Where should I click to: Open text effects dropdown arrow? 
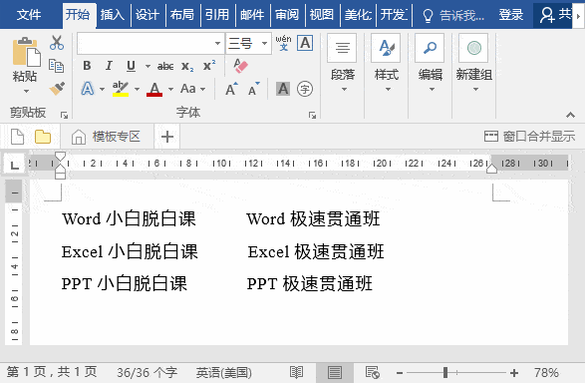pyautogui.click(x=102, y=89)
